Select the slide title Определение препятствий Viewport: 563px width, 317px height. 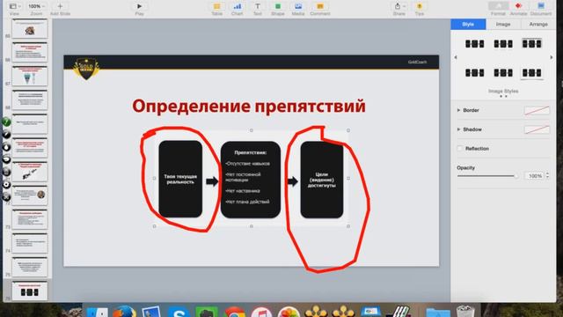249,106
